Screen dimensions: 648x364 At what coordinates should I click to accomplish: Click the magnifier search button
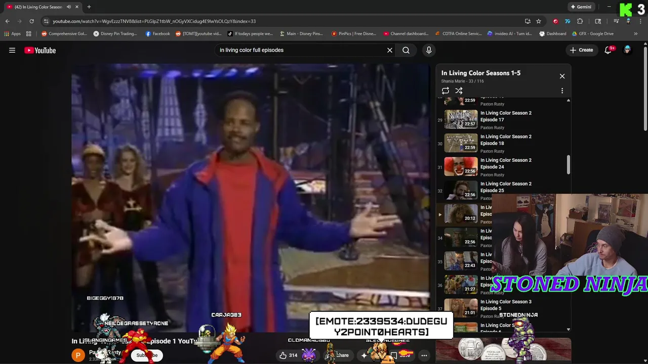point(406,50)
